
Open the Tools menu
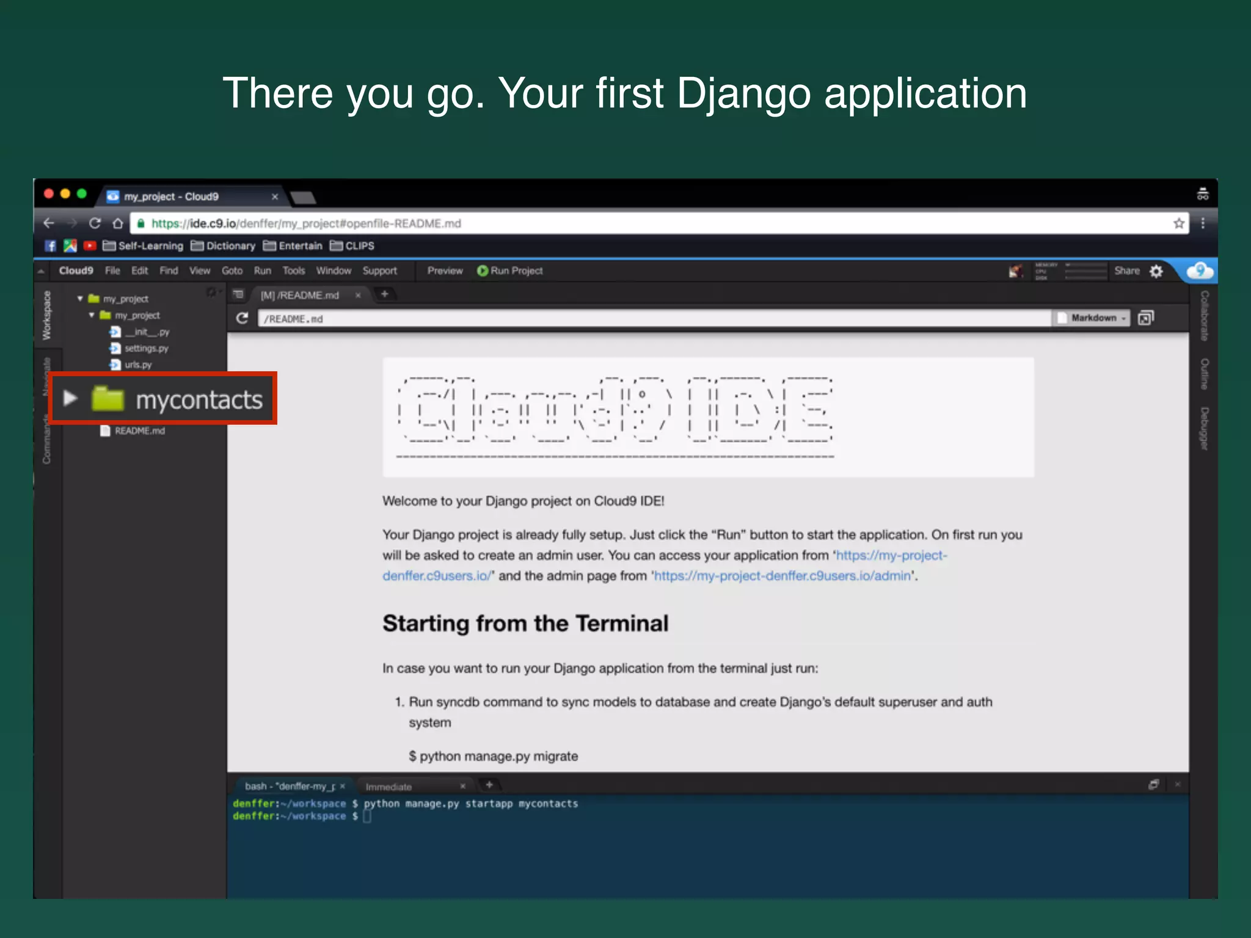[293, 271]
